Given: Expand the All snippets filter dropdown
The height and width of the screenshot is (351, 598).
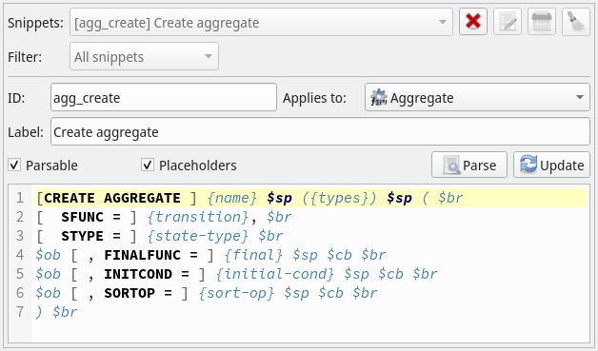Looking at the screenshot, I should (x=144, y=56).
